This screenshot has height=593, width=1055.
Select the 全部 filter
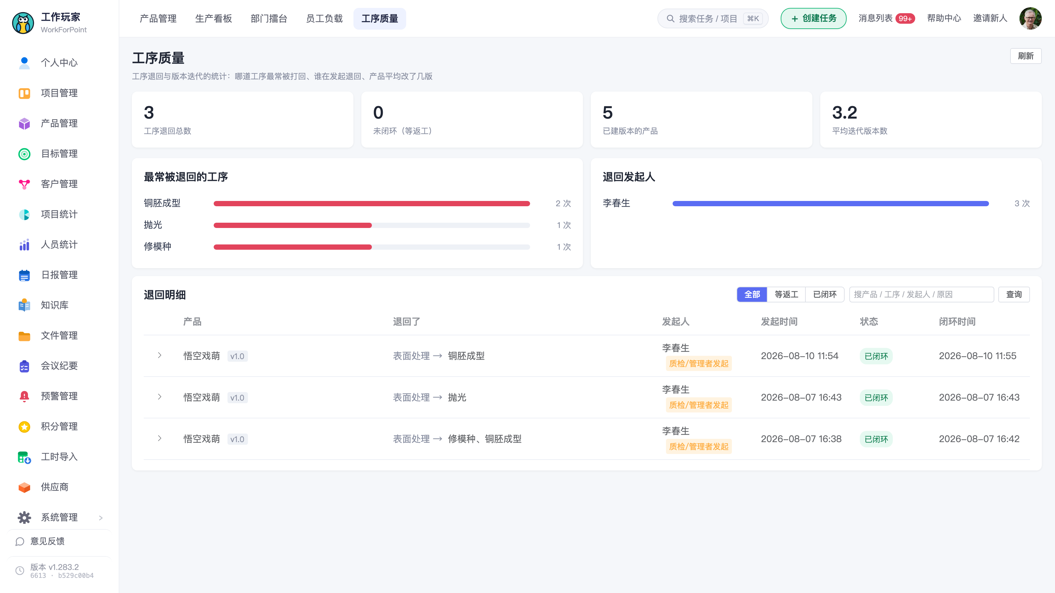(752, 294)
